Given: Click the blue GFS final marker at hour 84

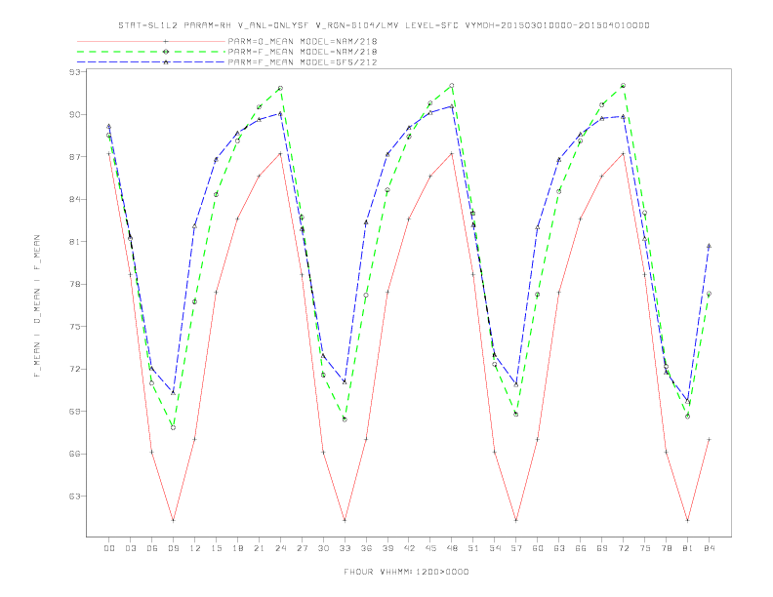Looking at the screenshot, I should pos(709,245).
